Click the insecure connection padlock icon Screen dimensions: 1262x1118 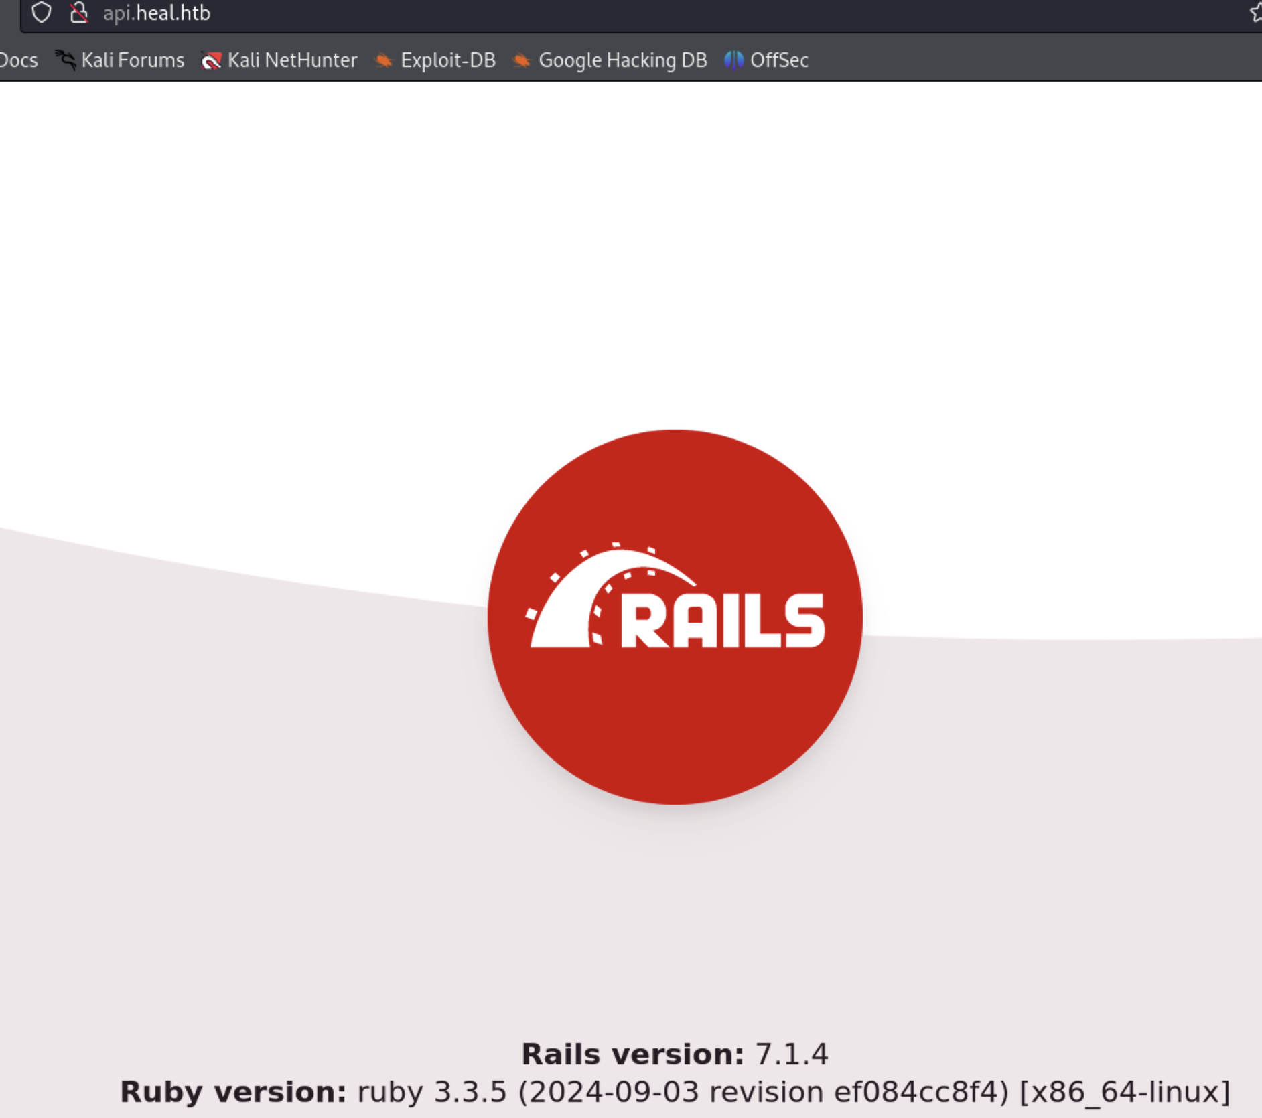pyautogui.click(x=79, y=12)
